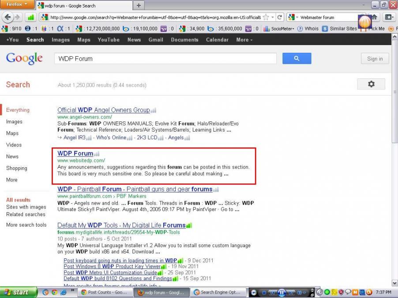Click the Google links count 34,900

tap(191, 29)
